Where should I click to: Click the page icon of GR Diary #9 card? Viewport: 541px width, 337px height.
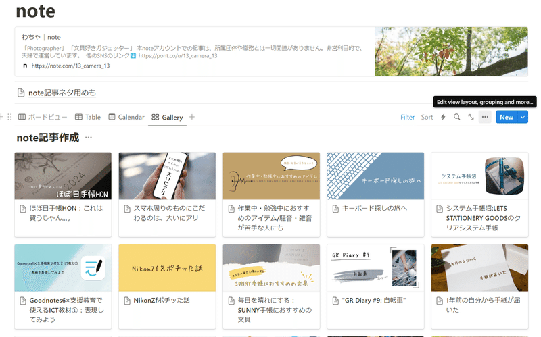(x=335, y=301)
